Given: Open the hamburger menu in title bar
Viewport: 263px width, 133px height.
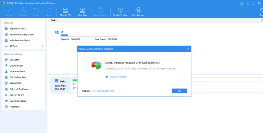Looking at the screenshot, I should (x=248, y=3).
